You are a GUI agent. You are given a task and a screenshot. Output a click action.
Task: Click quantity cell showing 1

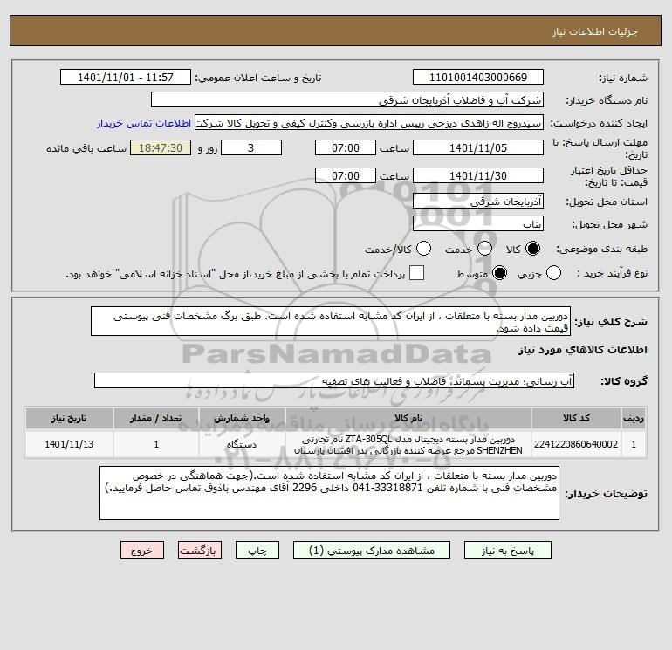click(x=156, y=444)
